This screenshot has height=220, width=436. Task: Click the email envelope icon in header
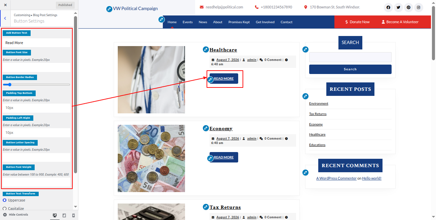[202, 7]
